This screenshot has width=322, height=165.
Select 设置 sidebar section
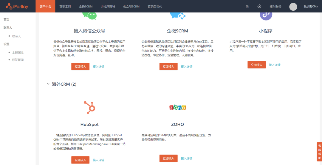point(6,44)
